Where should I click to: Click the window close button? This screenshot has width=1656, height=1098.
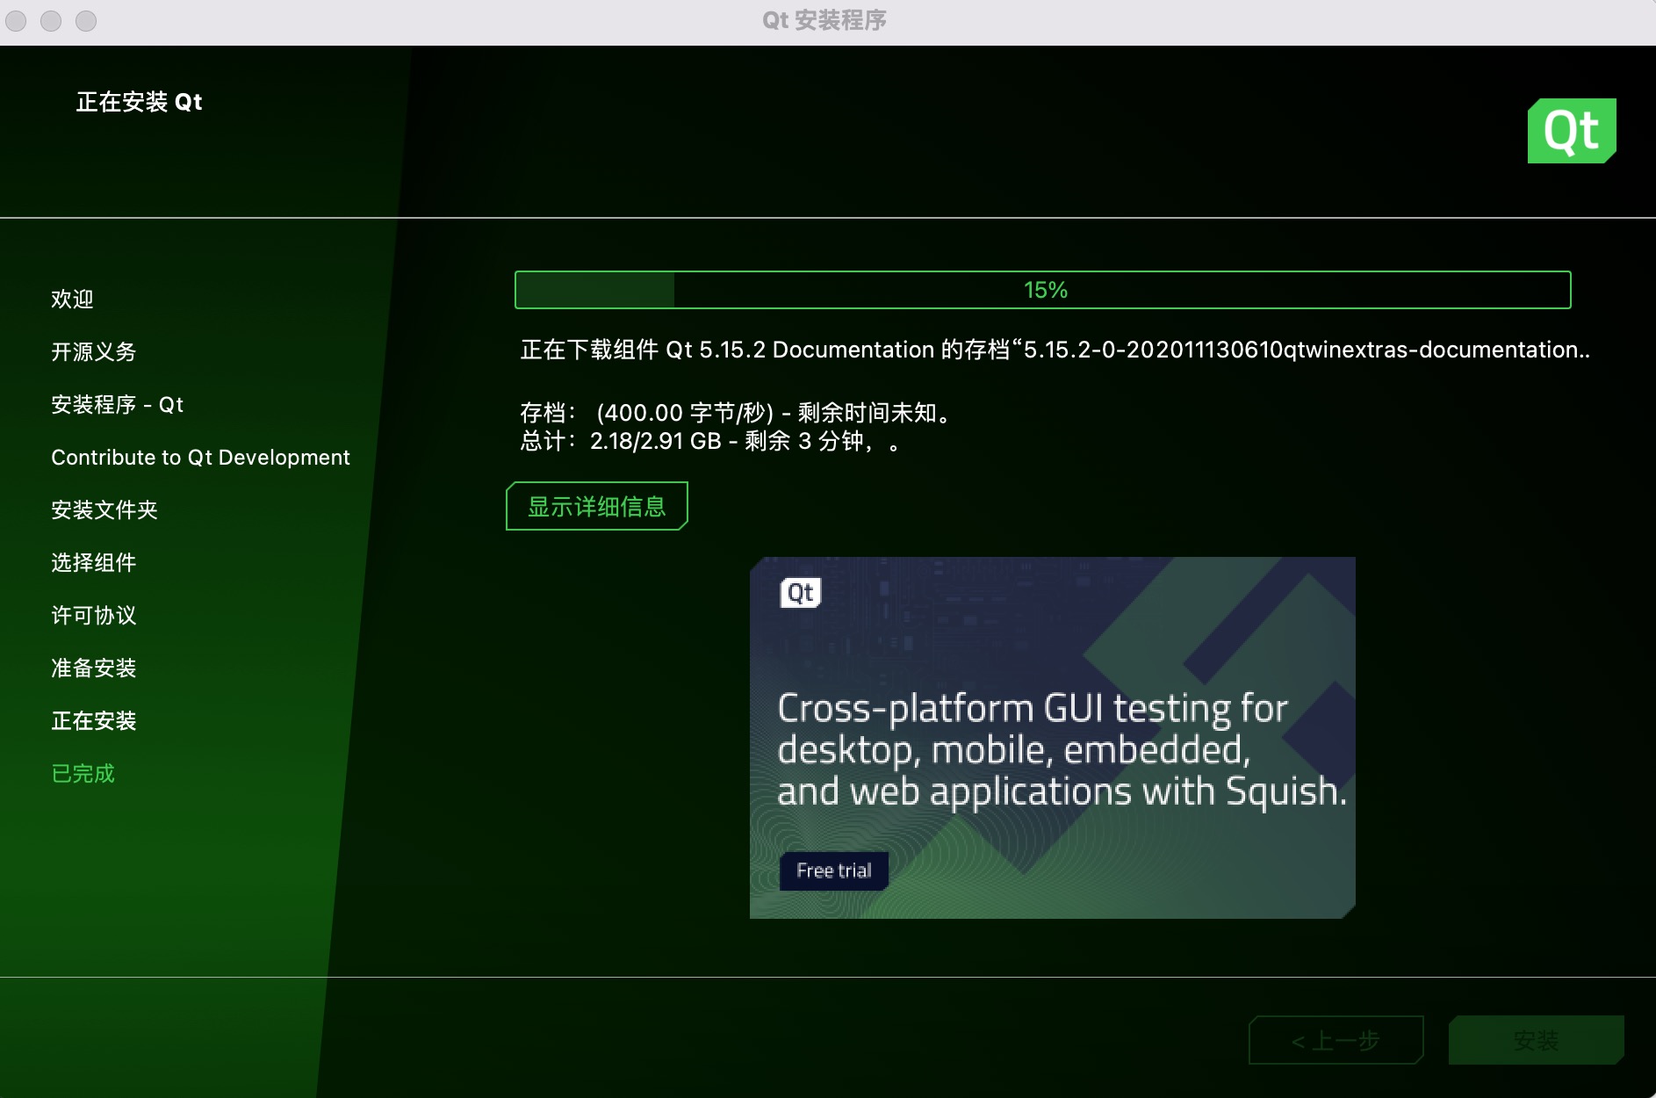(x=16, y=20)
